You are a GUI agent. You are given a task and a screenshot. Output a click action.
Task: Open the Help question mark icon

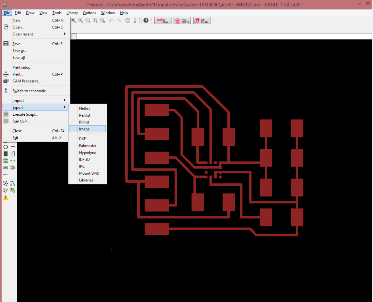click(x=146, y=21)
